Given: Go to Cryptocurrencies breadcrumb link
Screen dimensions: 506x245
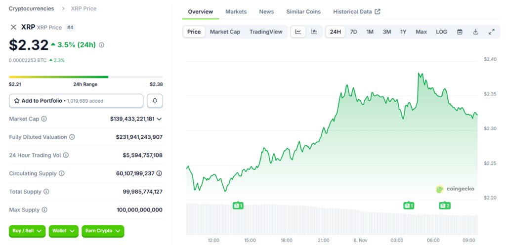Looking at the screenshot, I should tap(31, 9).
